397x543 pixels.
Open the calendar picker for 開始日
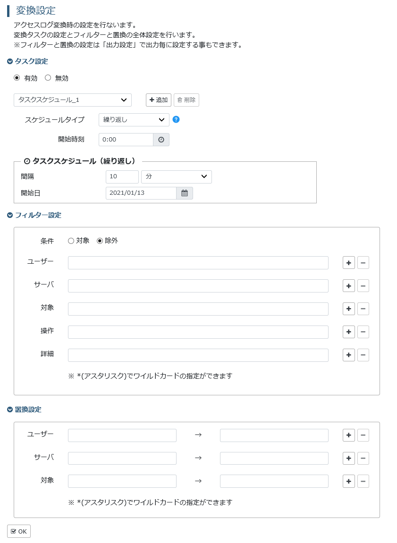pos(184,193)
